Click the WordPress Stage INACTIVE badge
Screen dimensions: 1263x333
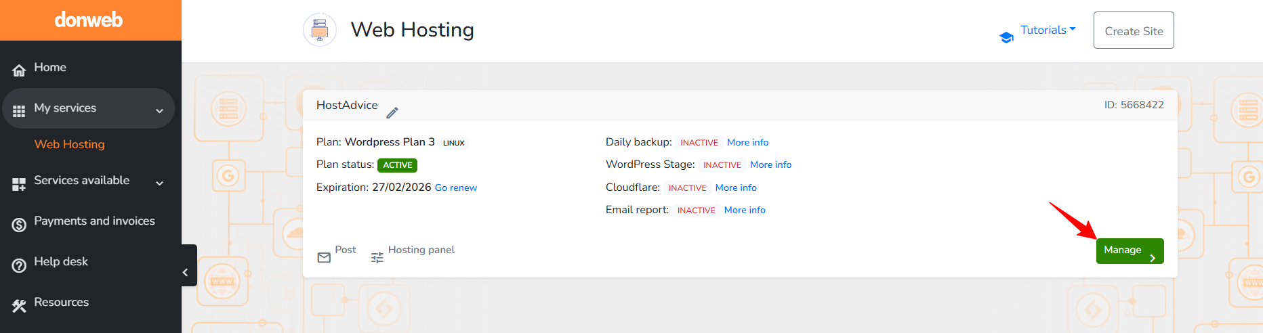722,165
